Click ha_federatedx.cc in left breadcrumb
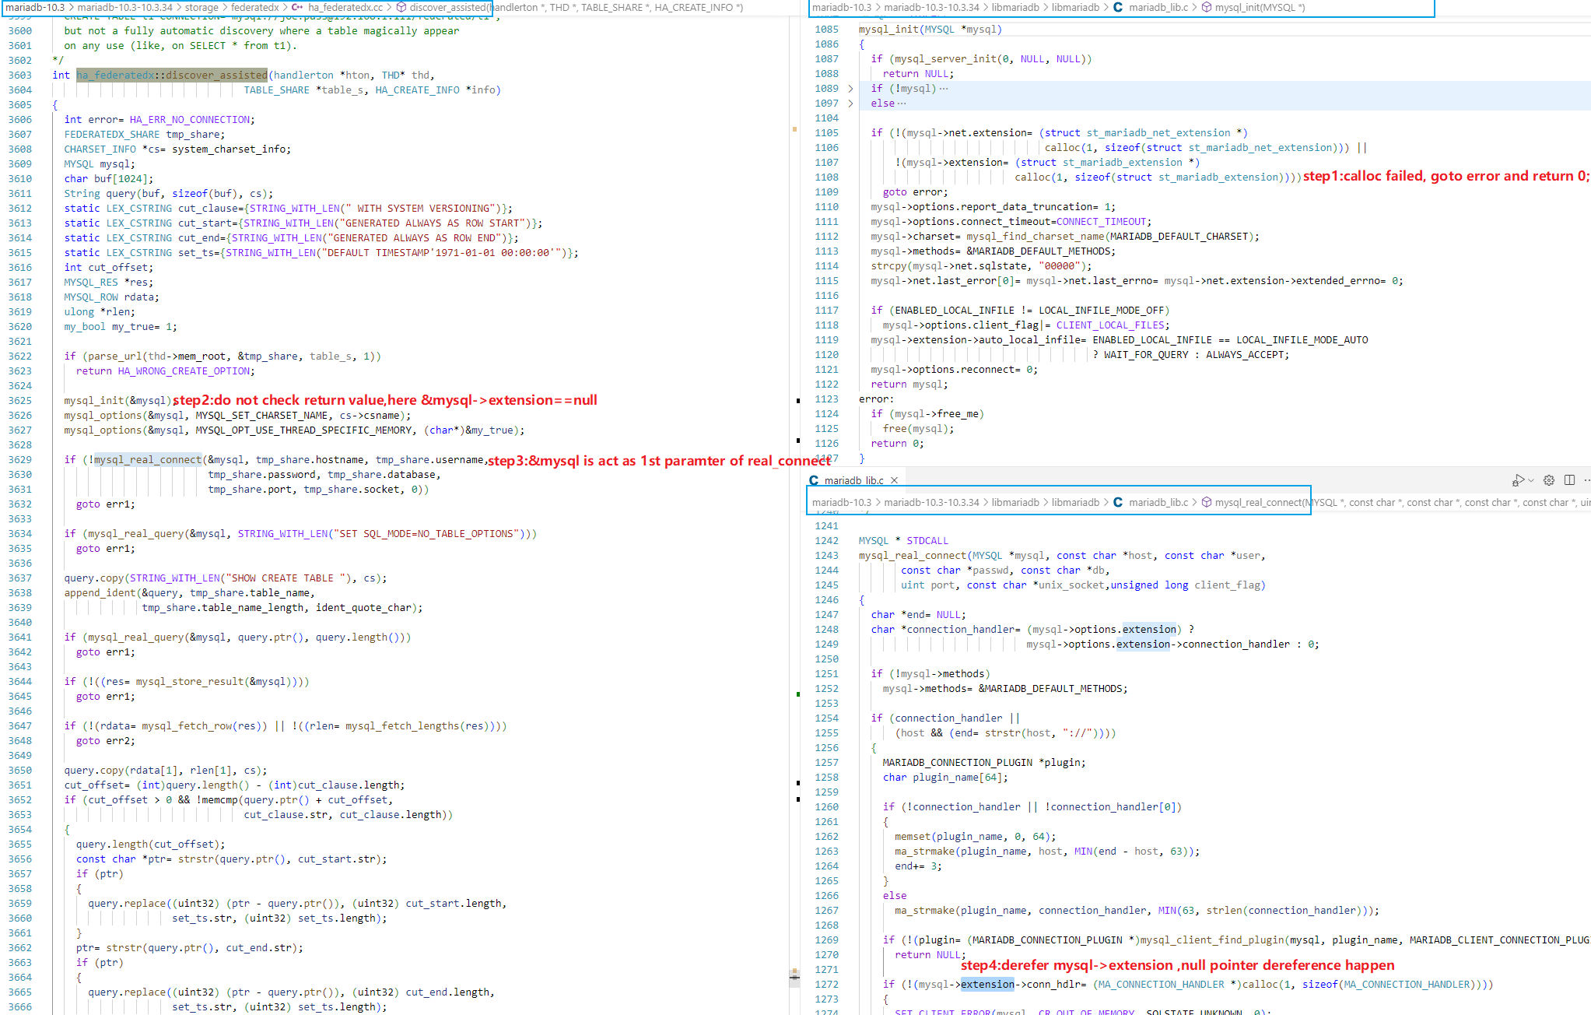The image size is (1591, 1015). pyautogui.click(x=345, y=7)
